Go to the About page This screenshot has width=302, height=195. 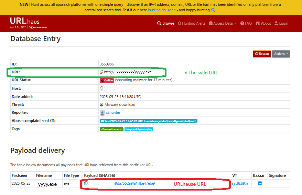[x=263, y=23]
